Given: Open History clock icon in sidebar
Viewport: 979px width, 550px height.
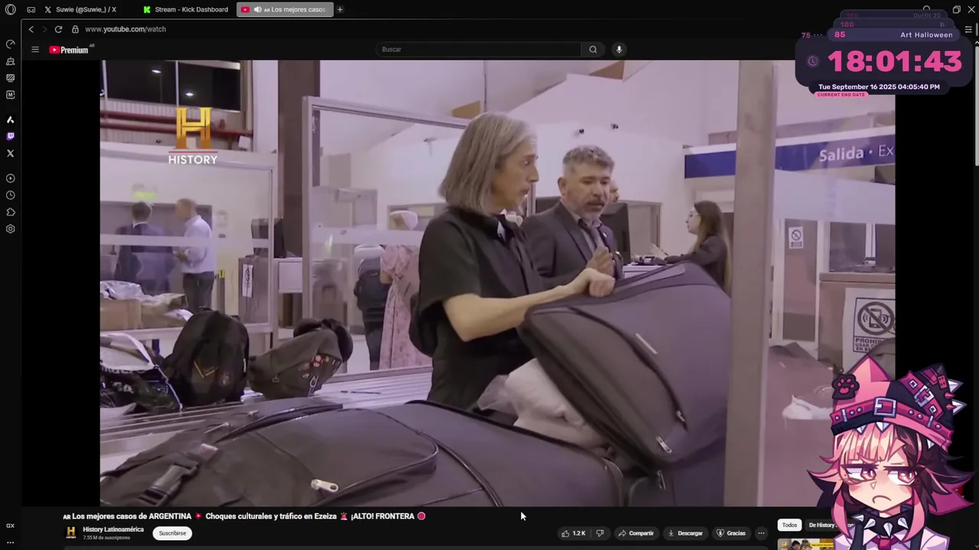Looking at the screenshot, I should (x=10, y=195).
